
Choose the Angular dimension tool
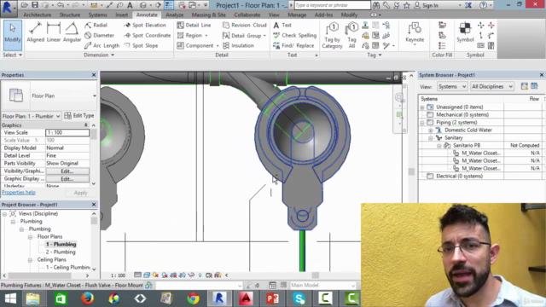coord(72,32)
